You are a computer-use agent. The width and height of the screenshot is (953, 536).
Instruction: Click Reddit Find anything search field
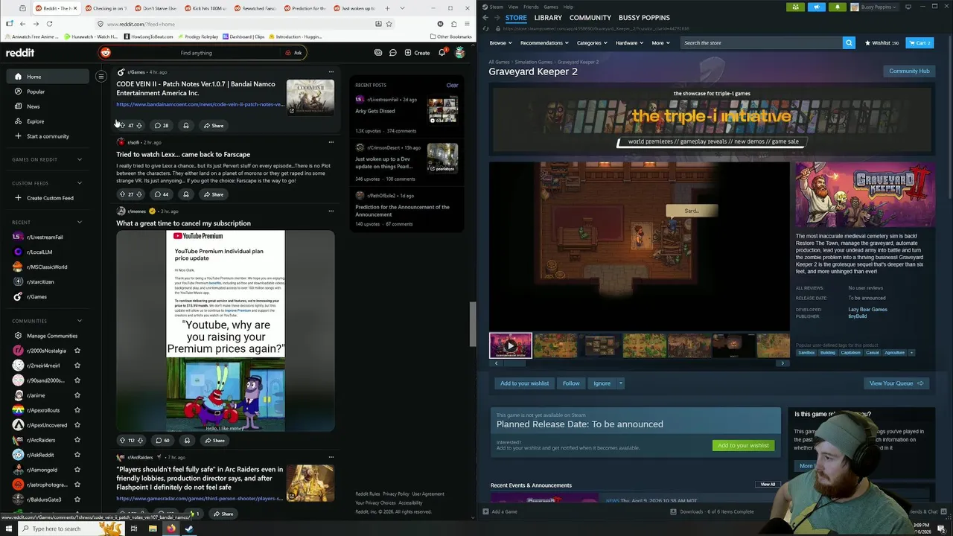(x=196, y=53)
